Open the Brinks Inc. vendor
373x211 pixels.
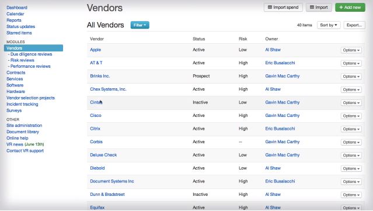pyautogui.click(x=100, y=76)
